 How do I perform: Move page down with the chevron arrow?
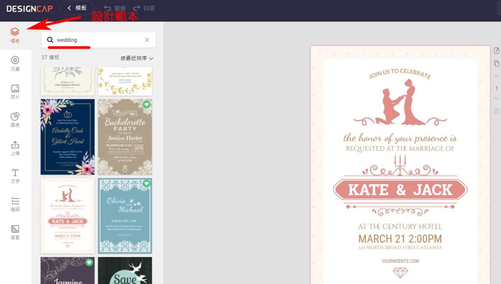coord(497,99)
